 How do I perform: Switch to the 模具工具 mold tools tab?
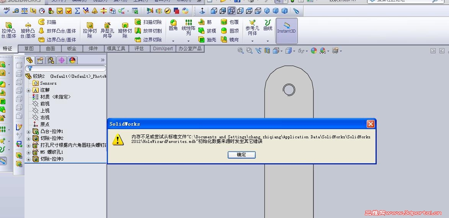(x=116, y=49)
